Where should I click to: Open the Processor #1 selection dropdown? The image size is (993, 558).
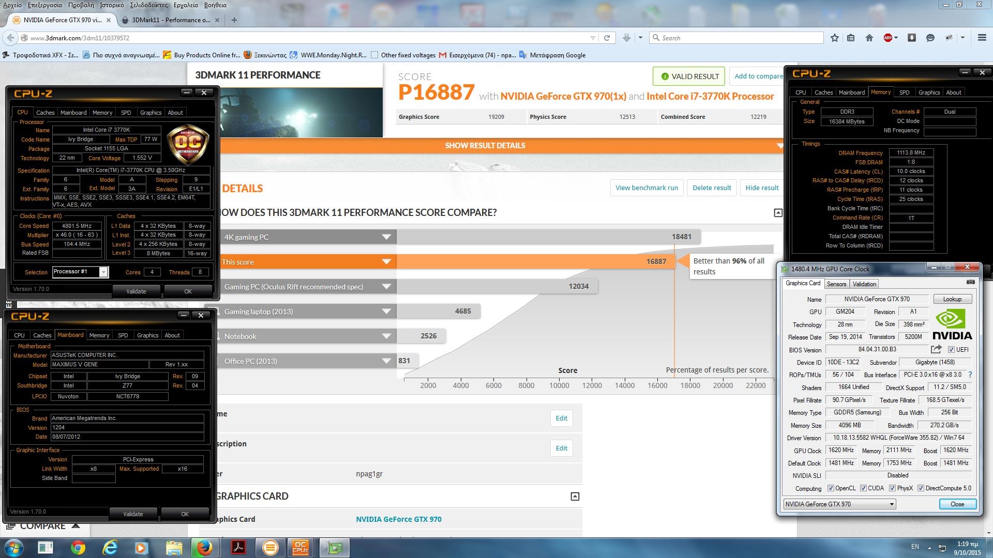[81, 272]
